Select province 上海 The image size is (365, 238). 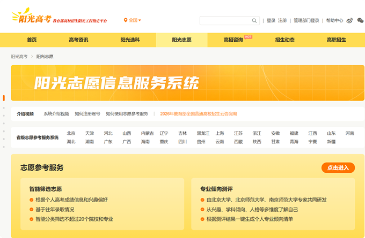point(220,133)
